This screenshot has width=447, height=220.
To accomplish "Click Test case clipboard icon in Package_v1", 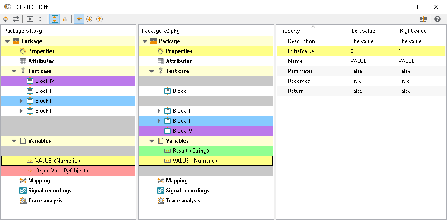I will pyautogui.click(x=24, y=71).
